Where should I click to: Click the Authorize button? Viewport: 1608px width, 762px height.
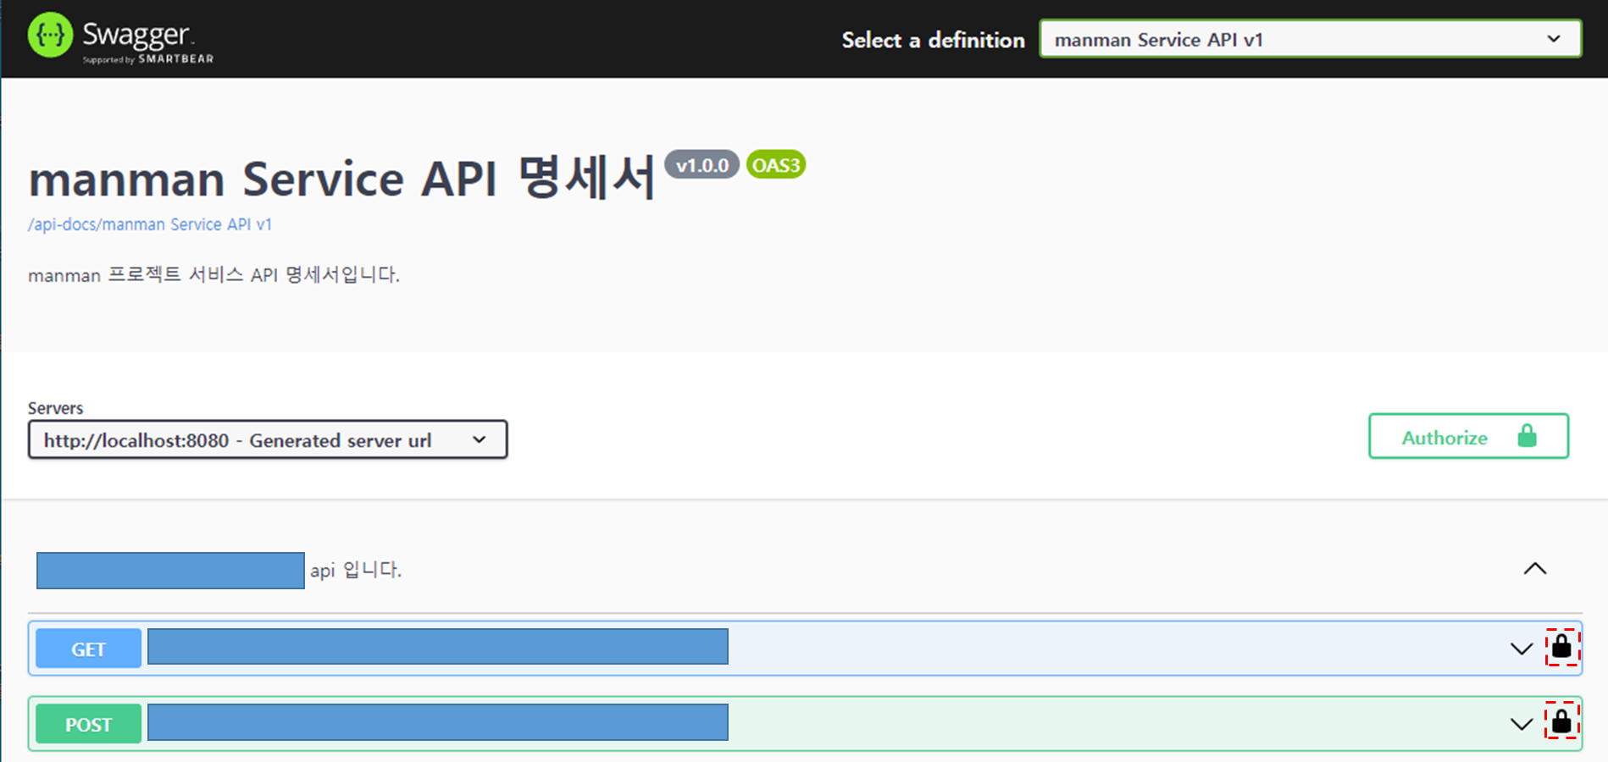point(1468,436)
